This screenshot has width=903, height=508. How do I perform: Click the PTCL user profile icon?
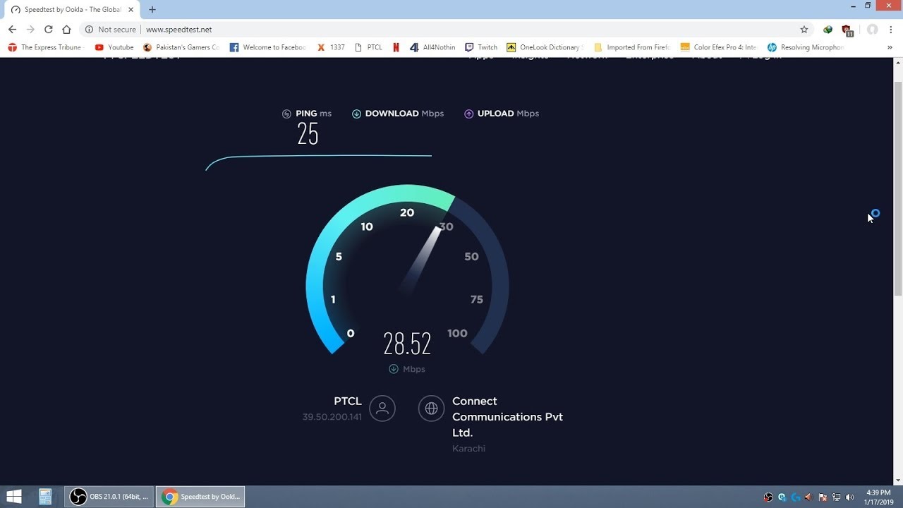pyautogui.click(x=382, y=408)
